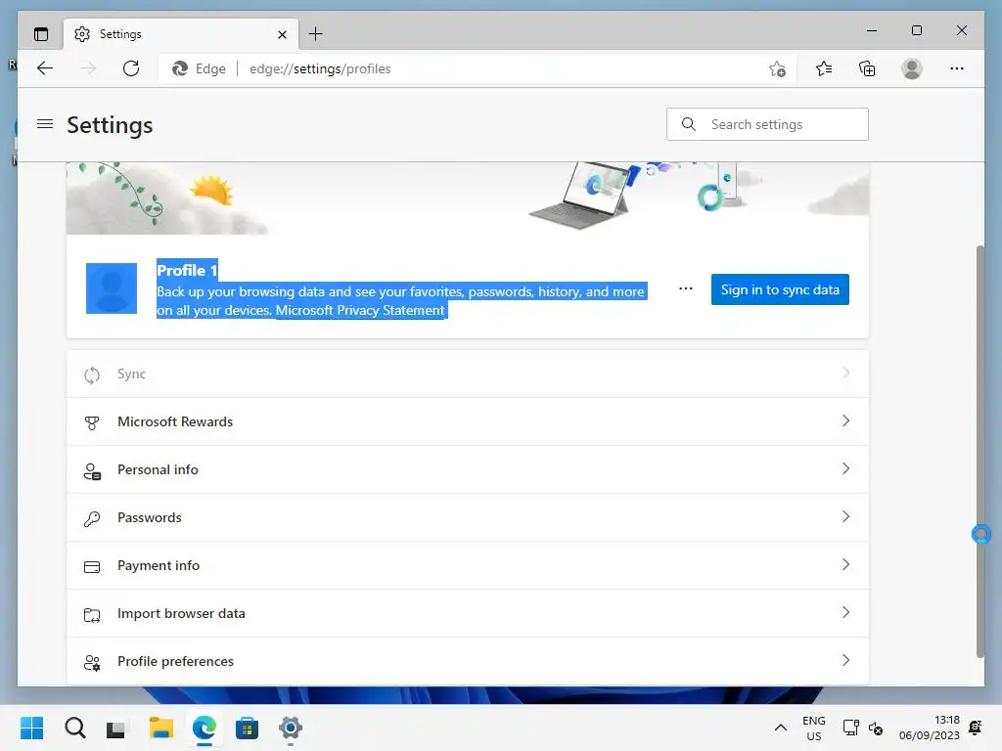Expand the Sync row chevron
The height and width of the screenshot is (751, 1002).
click(846, 373)
